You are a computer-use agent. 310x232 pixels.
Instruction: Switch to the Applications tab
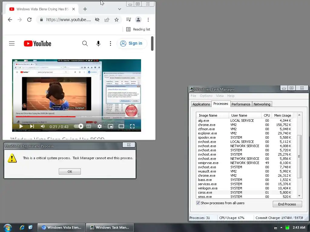[x=201, y=104]
